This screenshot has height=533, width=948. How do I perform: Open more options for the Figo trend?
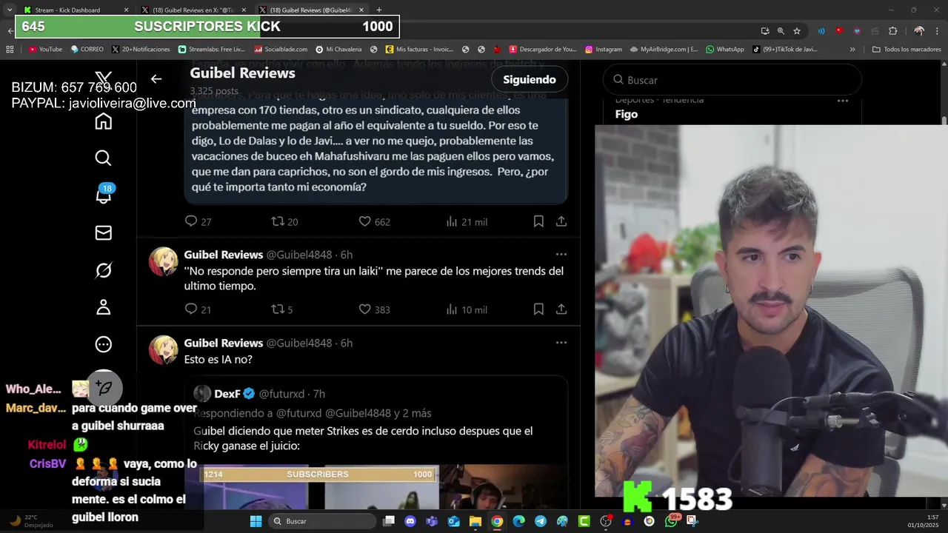pos(843,101)
